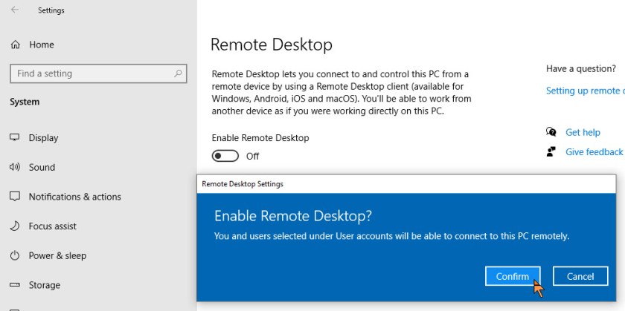This screenshot has width=625, height=311.
Task: Open the Setting up remote link
Action: (585, 91)
